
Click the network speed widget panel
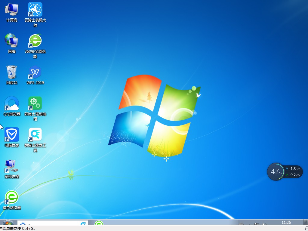(293, 172)
